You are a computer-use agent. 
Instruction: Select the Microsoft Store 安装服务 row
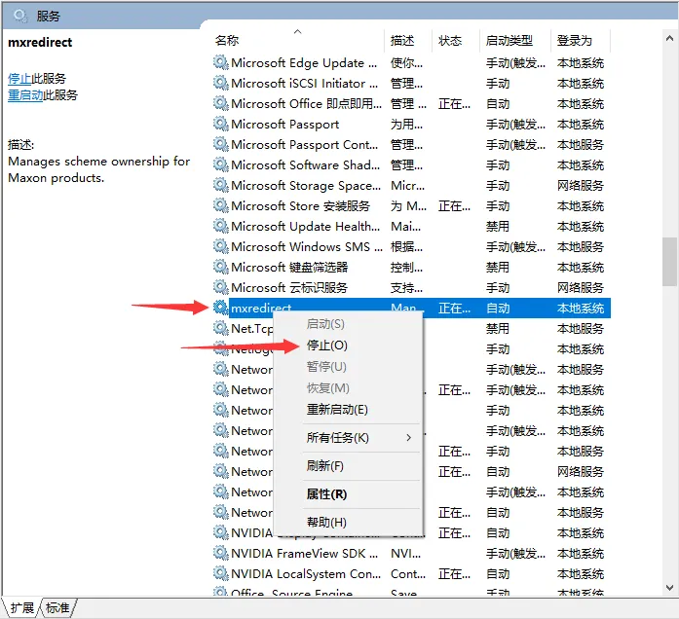pos(411,206)
